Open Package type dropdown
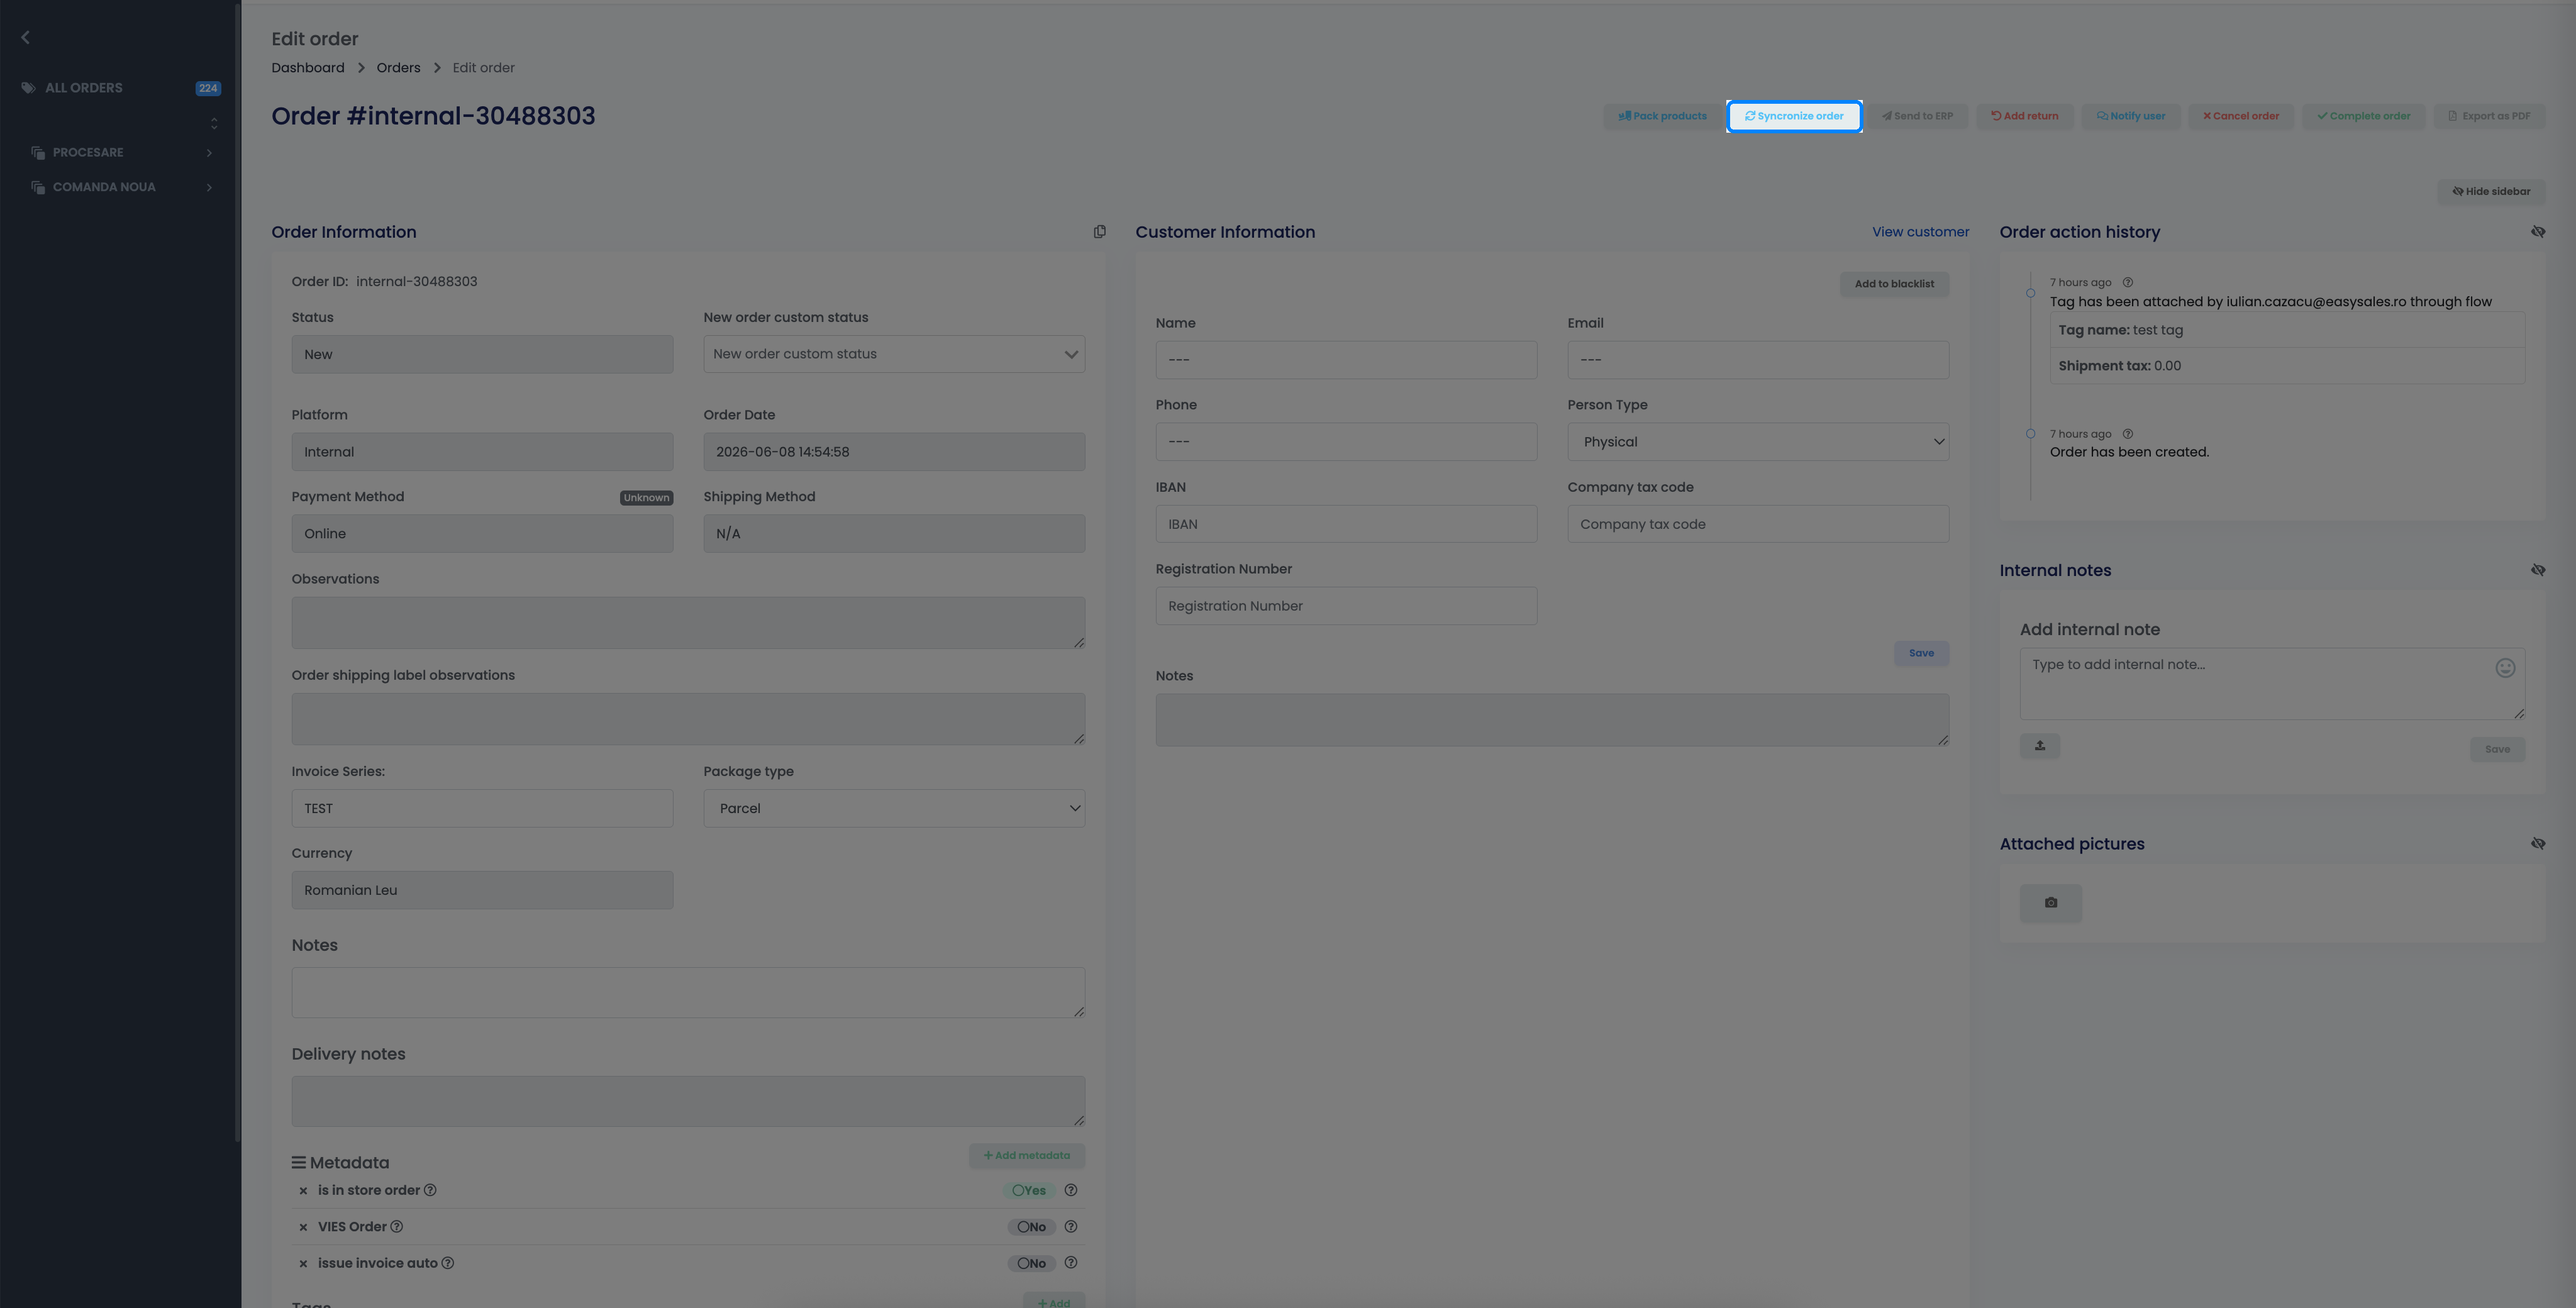The width and height of the screenshot is (2576, 1308). (894, 808)
